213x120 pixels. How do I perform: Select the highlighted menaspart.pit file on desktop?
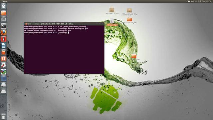[x=112, y=22]
